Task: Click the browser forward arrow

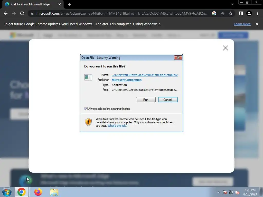Action: tap(14, 13)
